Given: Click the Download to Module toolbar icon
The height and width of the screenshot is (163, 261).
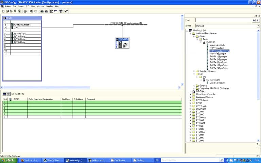Looking at the screenshot, I should click(x=42, y=11).
